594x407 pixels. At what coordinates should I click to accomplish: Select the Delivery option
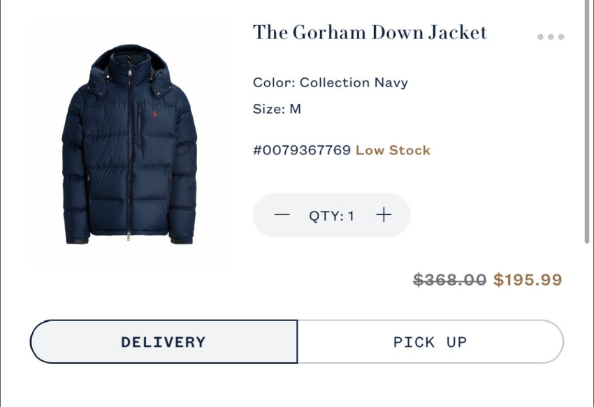(x=164, y=342)
